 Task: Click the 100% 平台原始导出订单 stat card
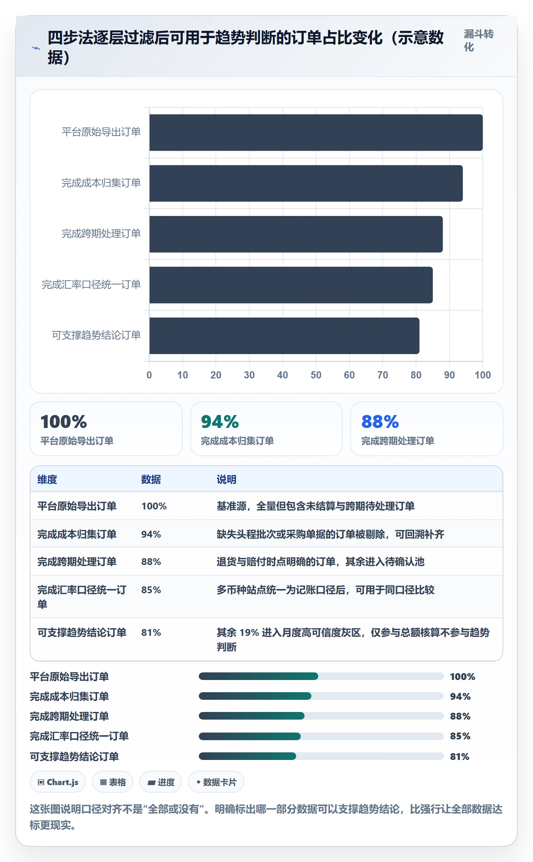[x=106, y=429]
